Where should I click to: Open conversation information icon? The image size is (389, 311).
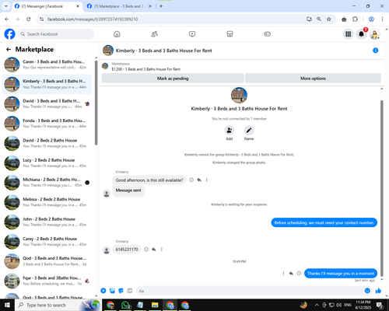[x=375, y=51]
